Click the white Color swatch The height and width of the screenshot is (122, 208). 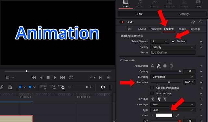point(164,116)
